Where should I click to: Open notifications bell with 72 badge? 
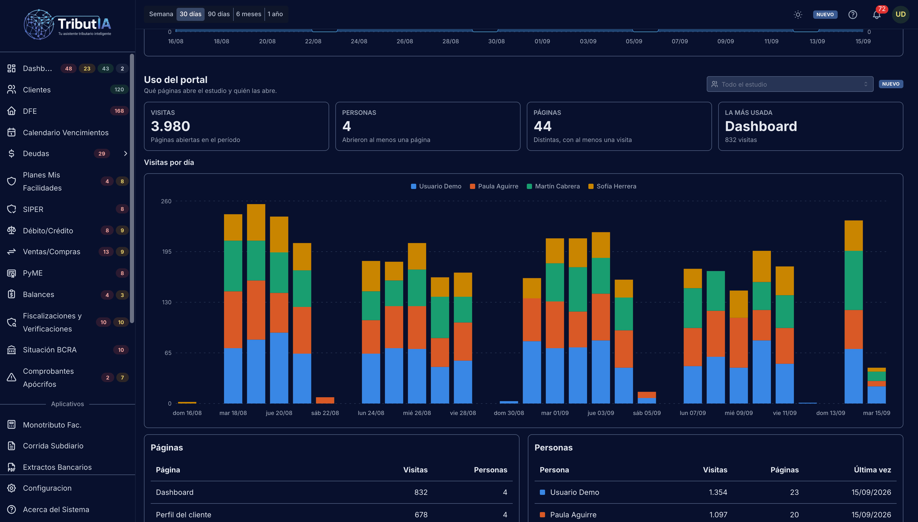877,14
